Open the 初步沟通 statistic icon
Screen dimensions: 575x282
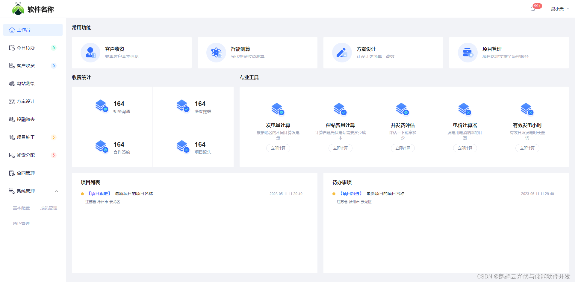(102, 106)
